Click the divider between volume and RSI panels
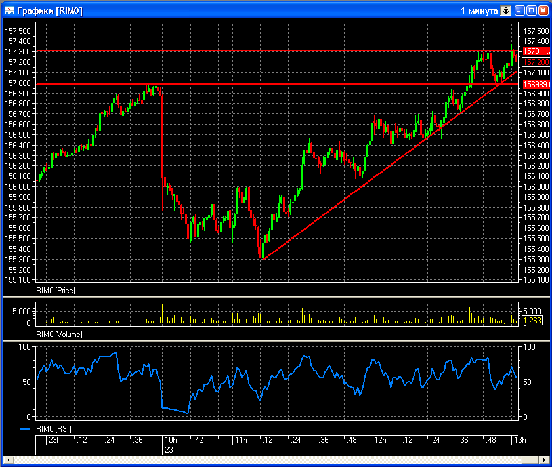Viewport: 552px width, 467px height. [276, 341]
